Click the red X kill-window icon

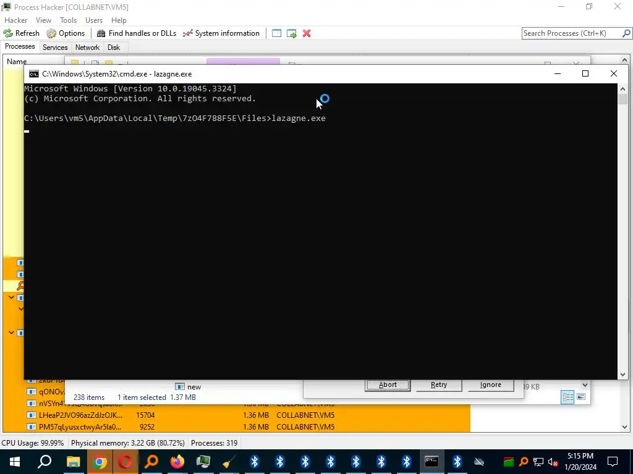pyautogui.click(x=307, y=33)
